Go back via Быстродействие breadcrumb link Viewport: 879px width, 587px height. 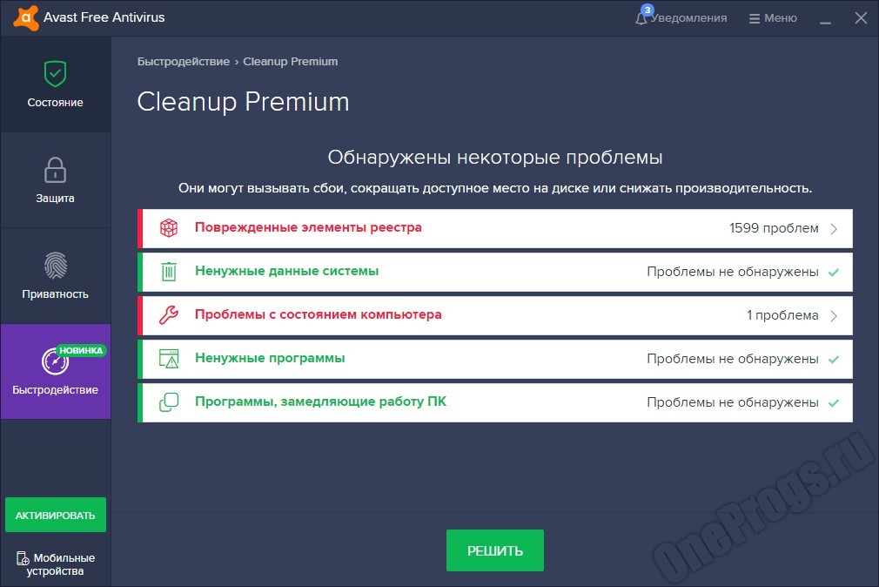click(183, 62)
